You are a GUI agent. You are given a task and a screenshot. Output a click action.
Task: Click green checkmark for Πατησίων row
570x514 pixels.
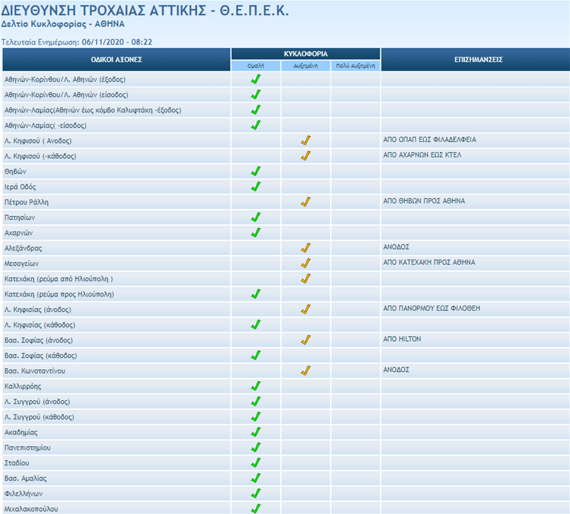[x=256, y=218]
